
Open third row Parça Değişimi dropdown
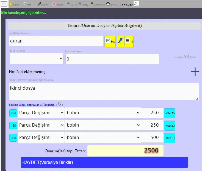click(x=41, y=138)
